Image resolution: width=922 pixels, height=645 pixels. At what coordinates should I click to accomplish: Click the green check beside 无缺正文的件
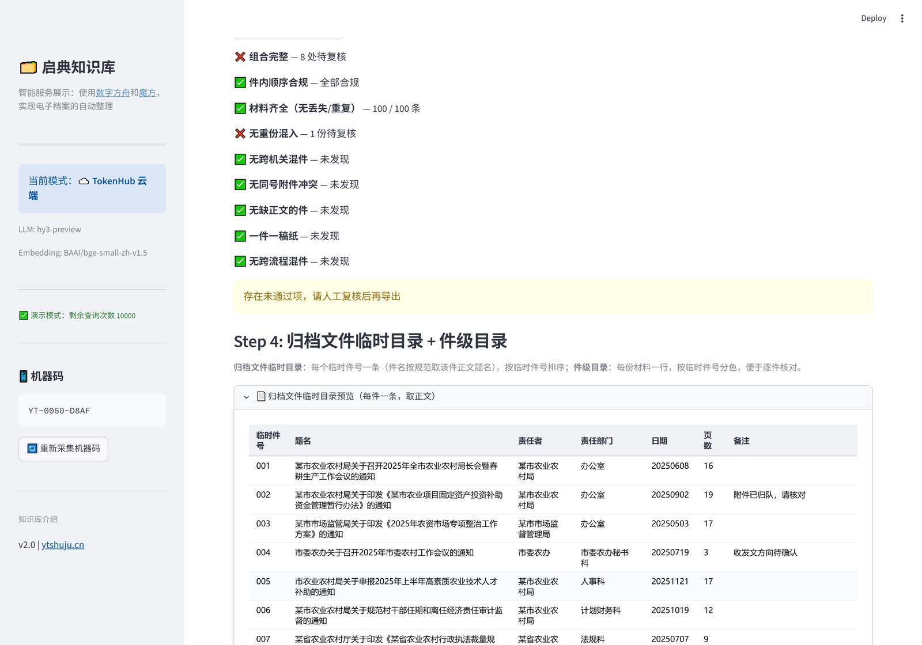click(240, 210)
